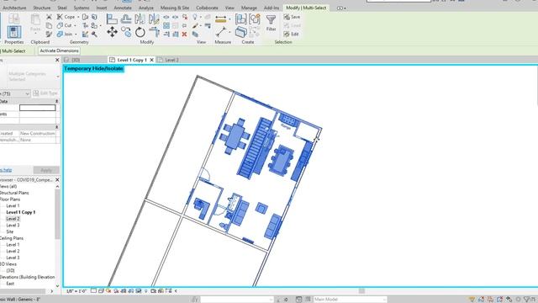
Task: Select Trim/Extend to Corner tool
Action: point(154,32)
